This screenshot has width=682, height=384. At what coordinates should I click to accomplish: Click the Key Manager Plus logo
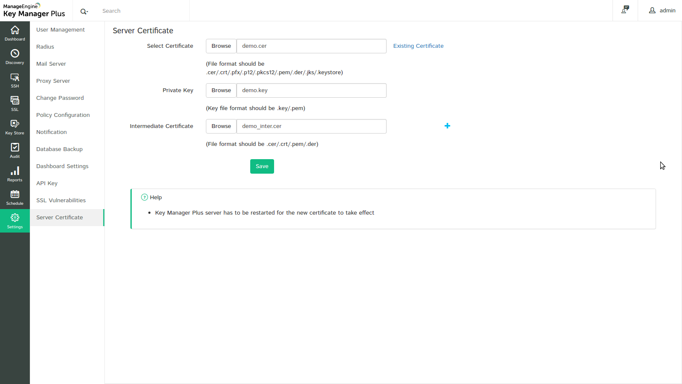pos(34,10)
